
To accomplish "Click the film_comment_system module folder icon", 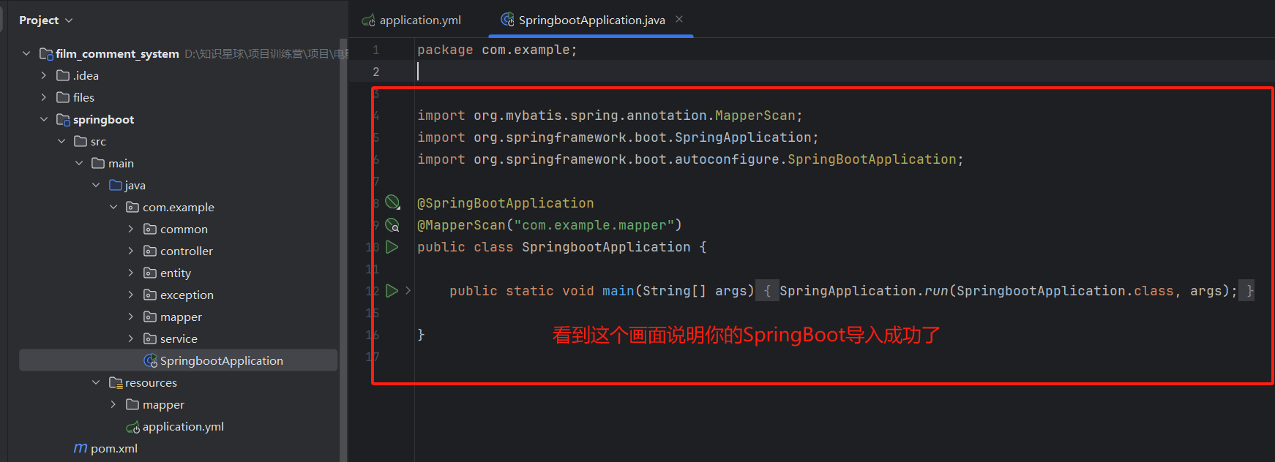I will point(46,54).
